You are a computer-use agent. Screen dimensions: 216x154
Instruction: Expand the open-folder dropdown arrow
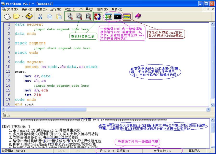point(23,16)
